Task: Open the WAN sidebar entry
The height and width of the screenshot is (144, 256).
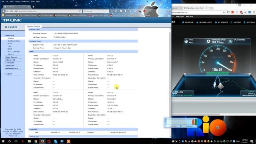Action: (x=10, y=44)
